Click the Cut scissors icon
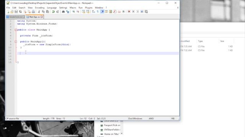The height and width of the screenshot is (137, 245). [x=39, y=12]
